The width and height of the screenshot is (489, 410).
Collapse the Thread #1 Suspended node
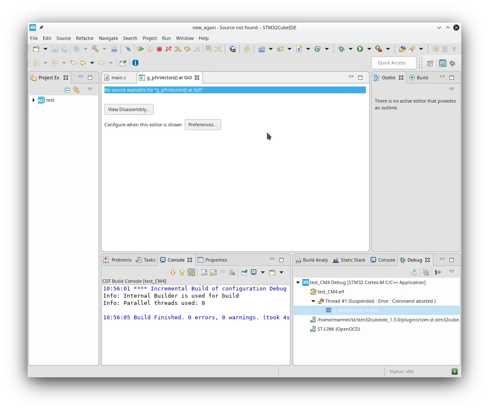click(x=313, y=301)
